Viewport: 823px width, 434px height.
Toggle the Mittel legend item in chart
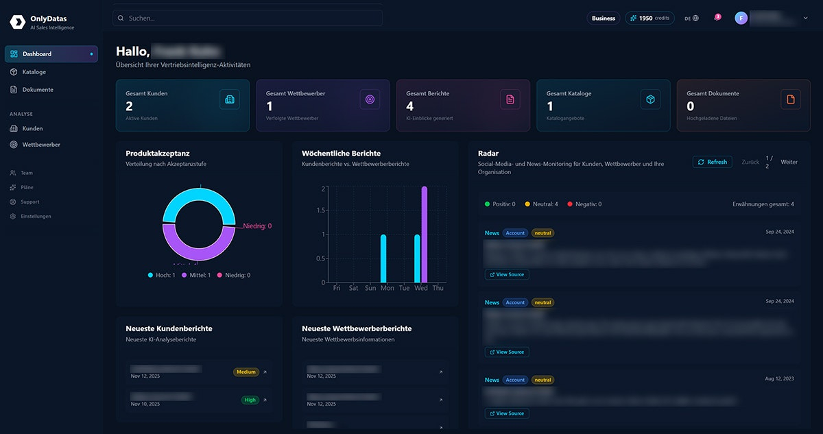pyautogui.click(x=196, y=275)
